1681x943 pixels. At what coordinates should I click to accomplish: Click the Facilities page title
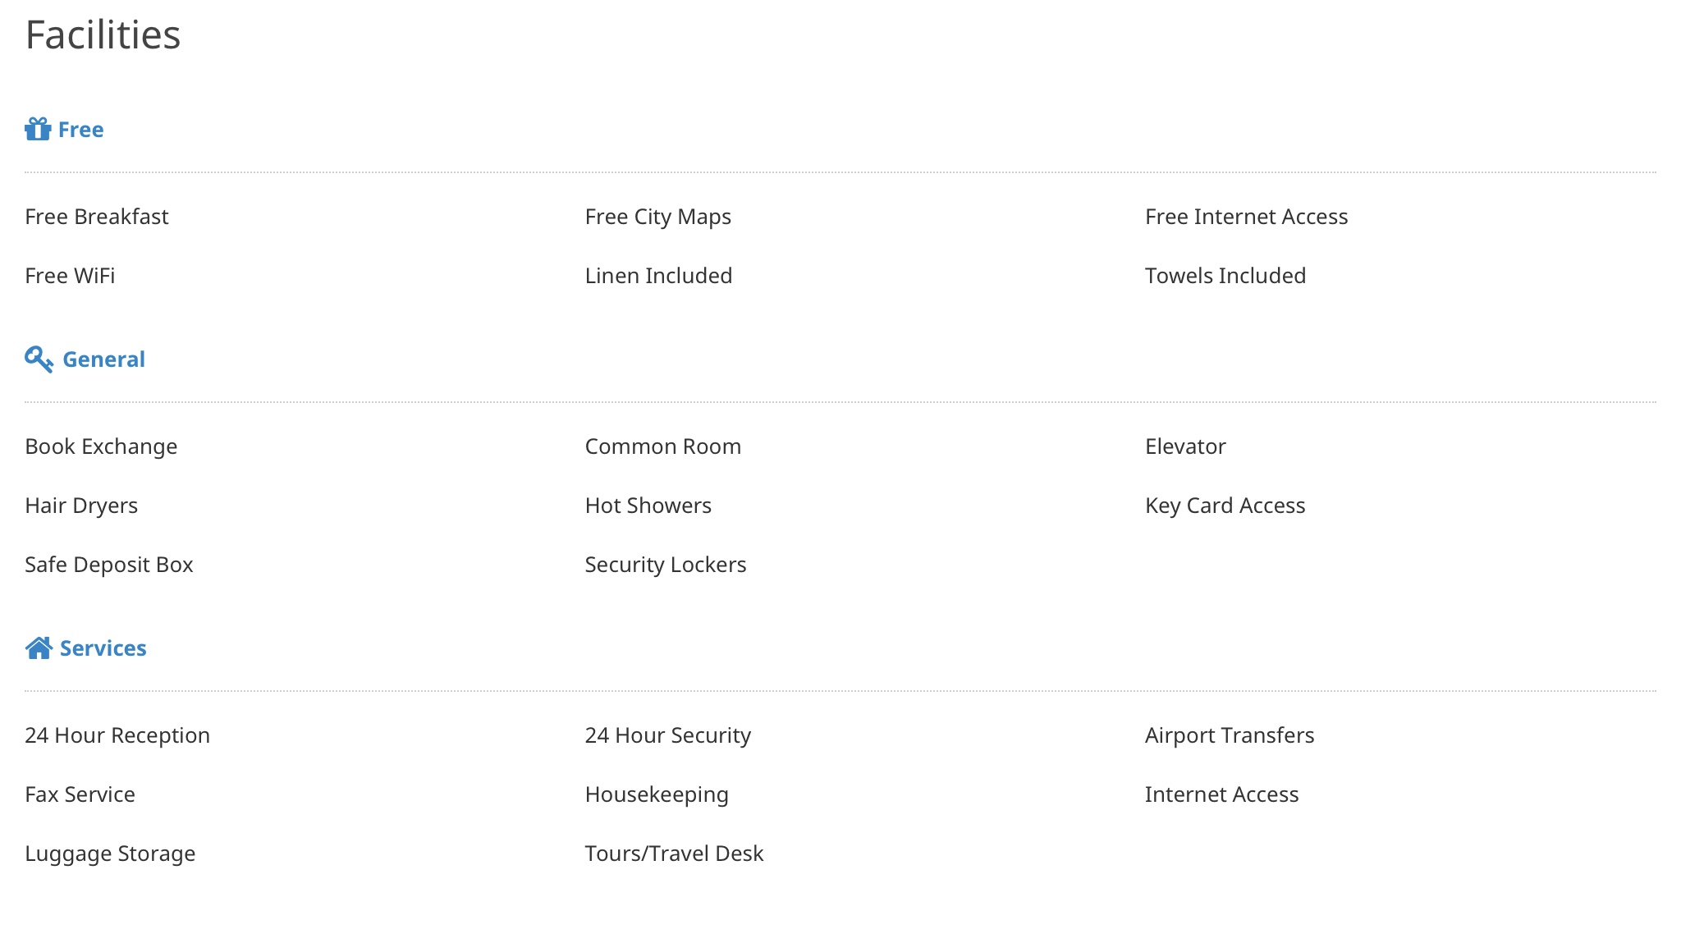103,34
